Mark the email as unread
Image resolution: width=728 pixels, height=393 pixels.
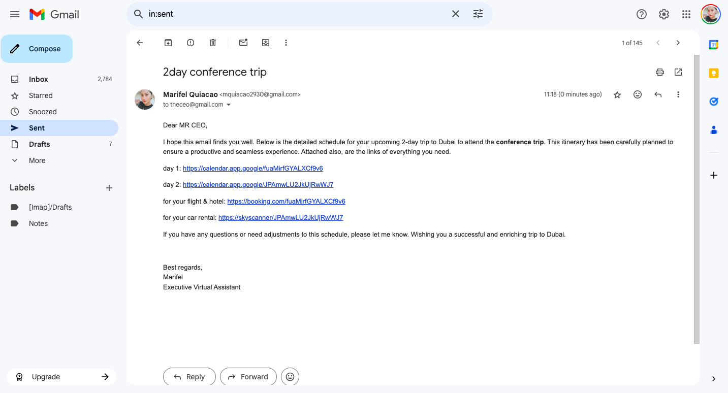243,43
